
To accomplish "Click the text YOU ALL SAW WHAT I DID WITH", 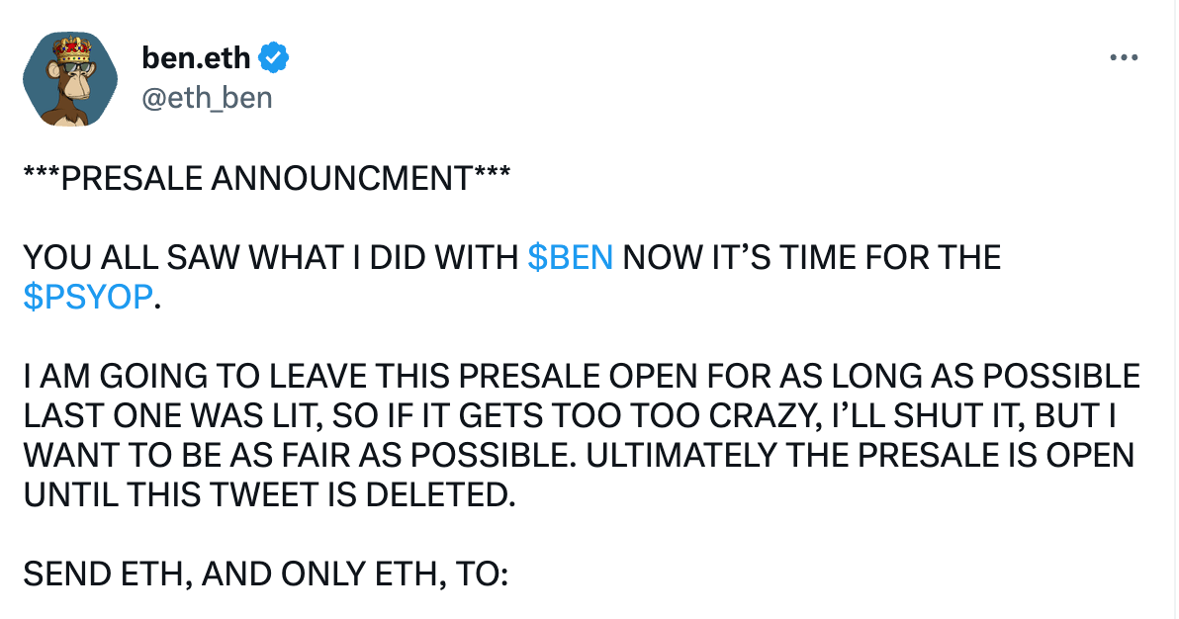I will pos(271,257).
